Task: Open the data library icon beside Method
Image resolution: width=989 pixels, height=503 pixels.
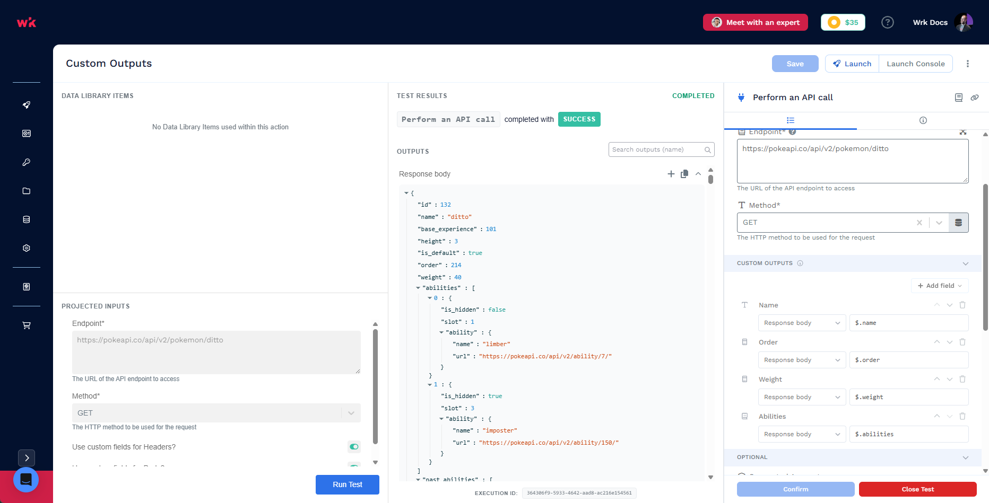Action: pyautogui.click(x=958, y=223)
